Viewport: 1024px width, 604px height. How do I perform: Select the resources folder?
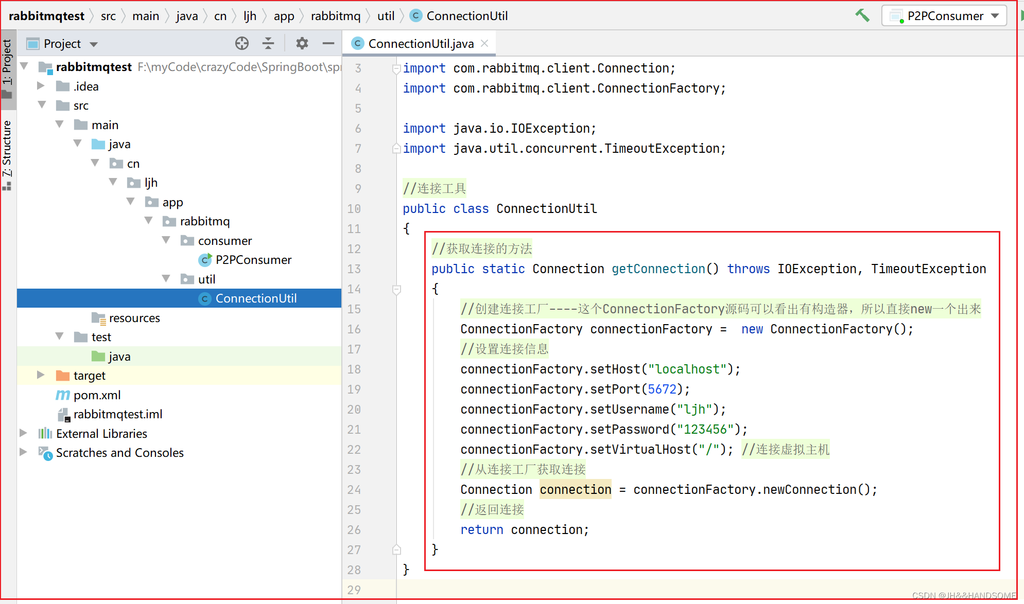[x=134, y=318]
